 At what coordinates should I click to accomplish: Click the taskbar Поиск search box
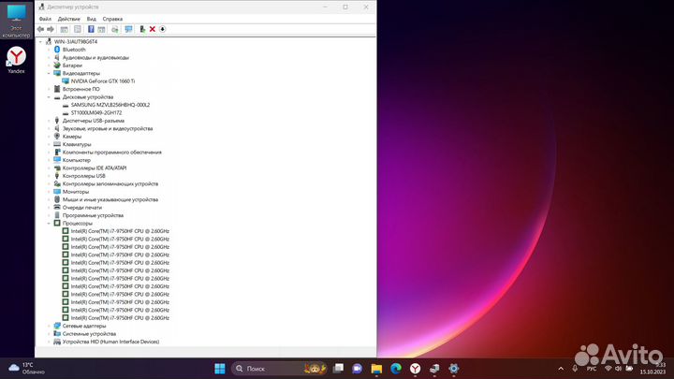click(x=279, y=369)
